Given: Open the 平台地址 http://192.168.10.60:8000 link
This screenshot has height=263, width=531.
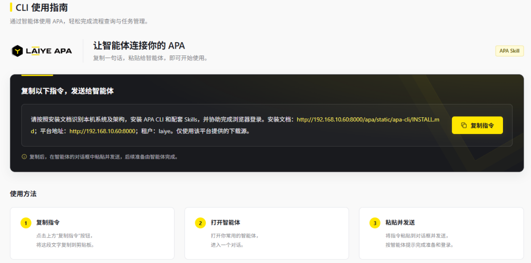Looking at the screenshot, I should [102, 131].
